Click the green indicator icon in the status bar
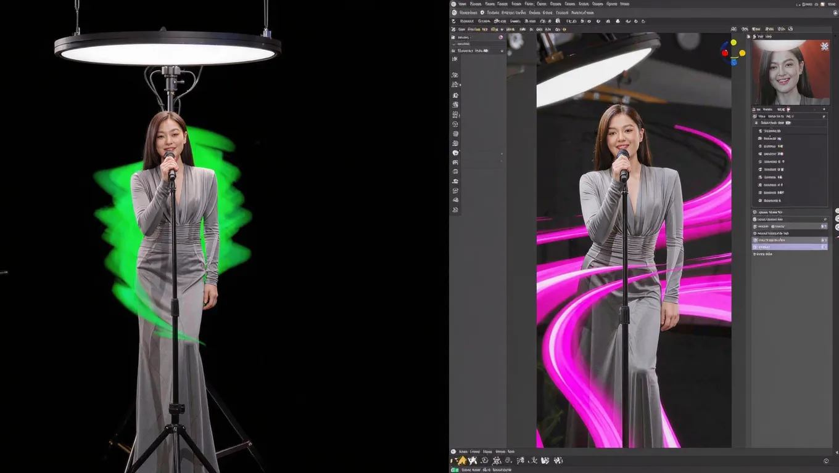839x473 pixels. click(x=454, y=470)
